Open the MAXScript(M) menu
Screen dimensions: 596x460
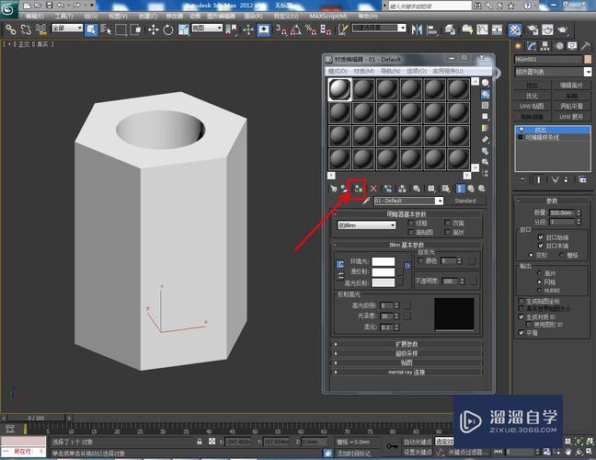click(328, 16)
